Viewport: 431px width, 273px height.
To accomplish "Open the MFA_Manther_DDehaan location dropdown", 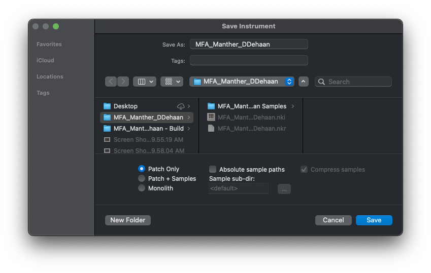I will tap(242, 82).
